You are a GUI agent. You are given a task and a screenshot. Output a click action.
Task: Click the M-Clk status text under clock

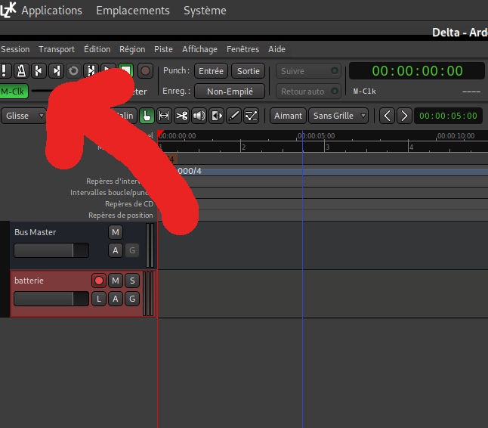pyautogui.click(x=364, y=91)
